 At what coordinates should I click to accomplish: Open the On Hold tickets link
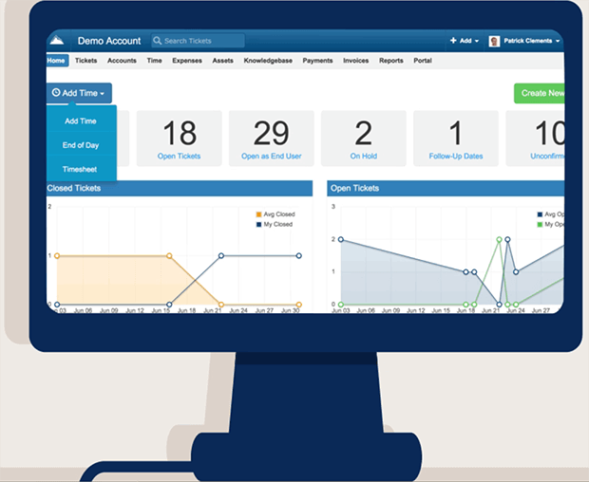pos(364,156)
